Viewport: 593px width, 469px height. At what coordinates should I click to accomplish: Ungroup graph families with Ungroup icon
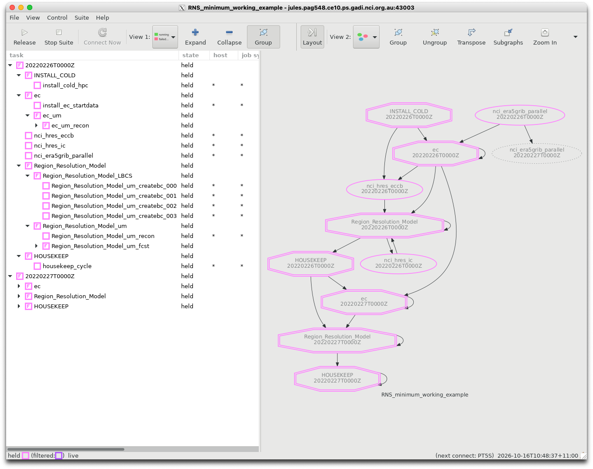tap(435, 32)
